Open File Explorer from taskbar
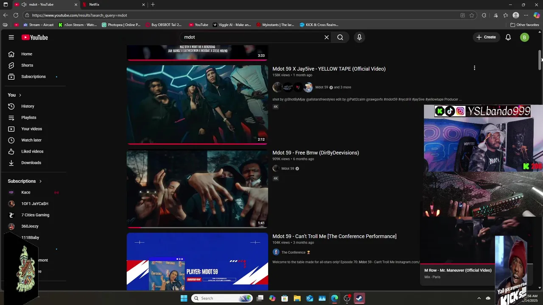This screenshot has width=543, height=305. coord(297,298)
